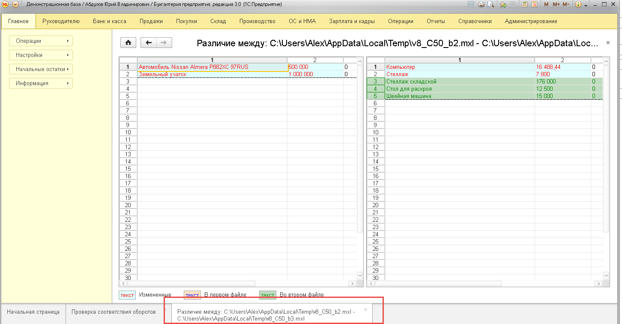The width and height of the screenshot is (622, 324).
Task: Open the Операции section in the top menu
Action: pos(401,21)
